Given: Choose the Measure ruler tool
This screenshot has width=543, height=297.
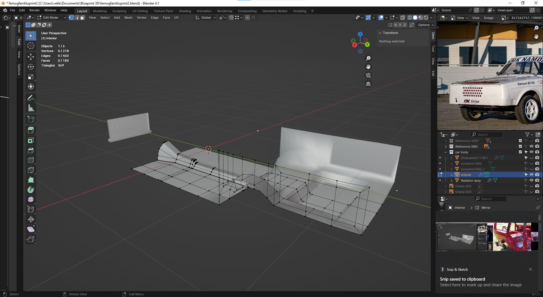Looking at the screenshot, I should coord(31,108).
